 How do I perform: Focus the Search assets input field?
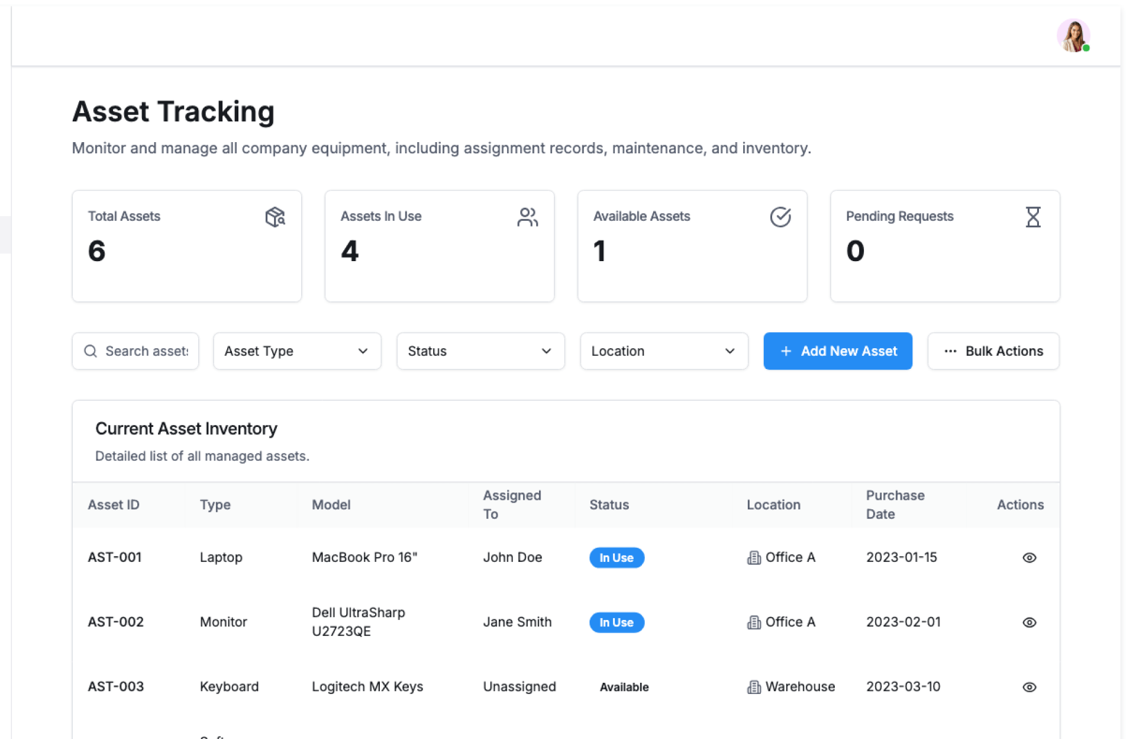click(147, 351)
